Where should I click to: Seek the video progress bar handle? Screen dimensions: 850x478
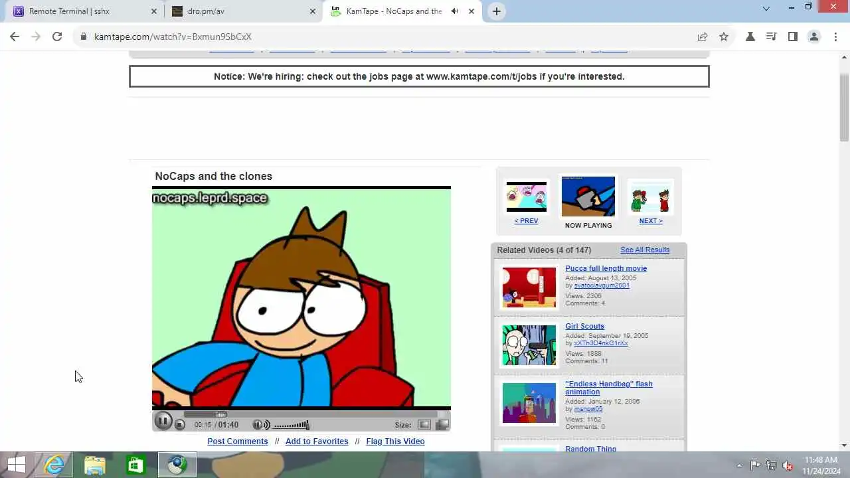pos(220,414)
